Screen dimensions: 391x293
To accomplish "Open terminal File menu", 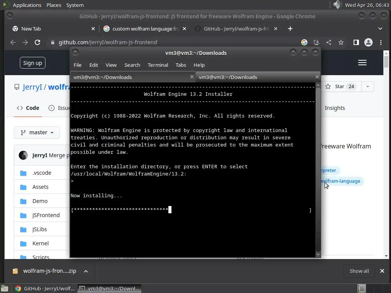I will [78, 65].
